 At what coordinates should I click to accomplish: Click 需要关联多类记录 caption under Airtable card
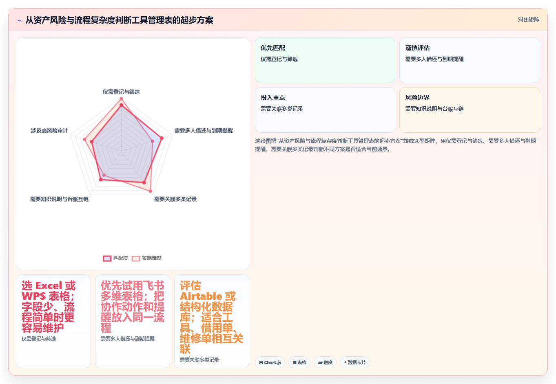(199, 360)
